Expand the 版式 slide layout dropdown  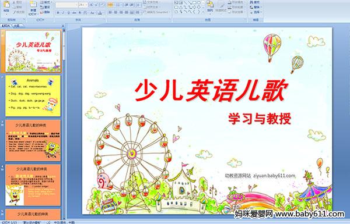point(46,2)
